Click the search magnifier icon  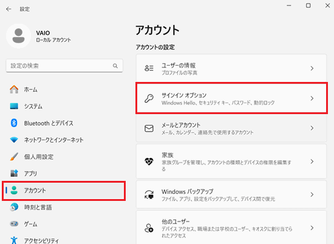click(115, 66)
